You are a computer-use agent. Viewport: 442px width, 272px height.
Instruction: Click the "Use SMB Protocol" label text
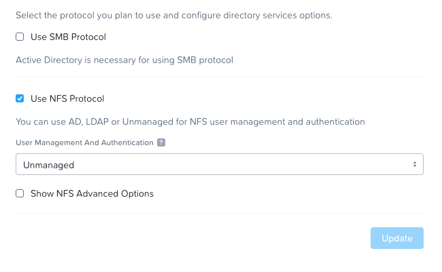[68, 37]
